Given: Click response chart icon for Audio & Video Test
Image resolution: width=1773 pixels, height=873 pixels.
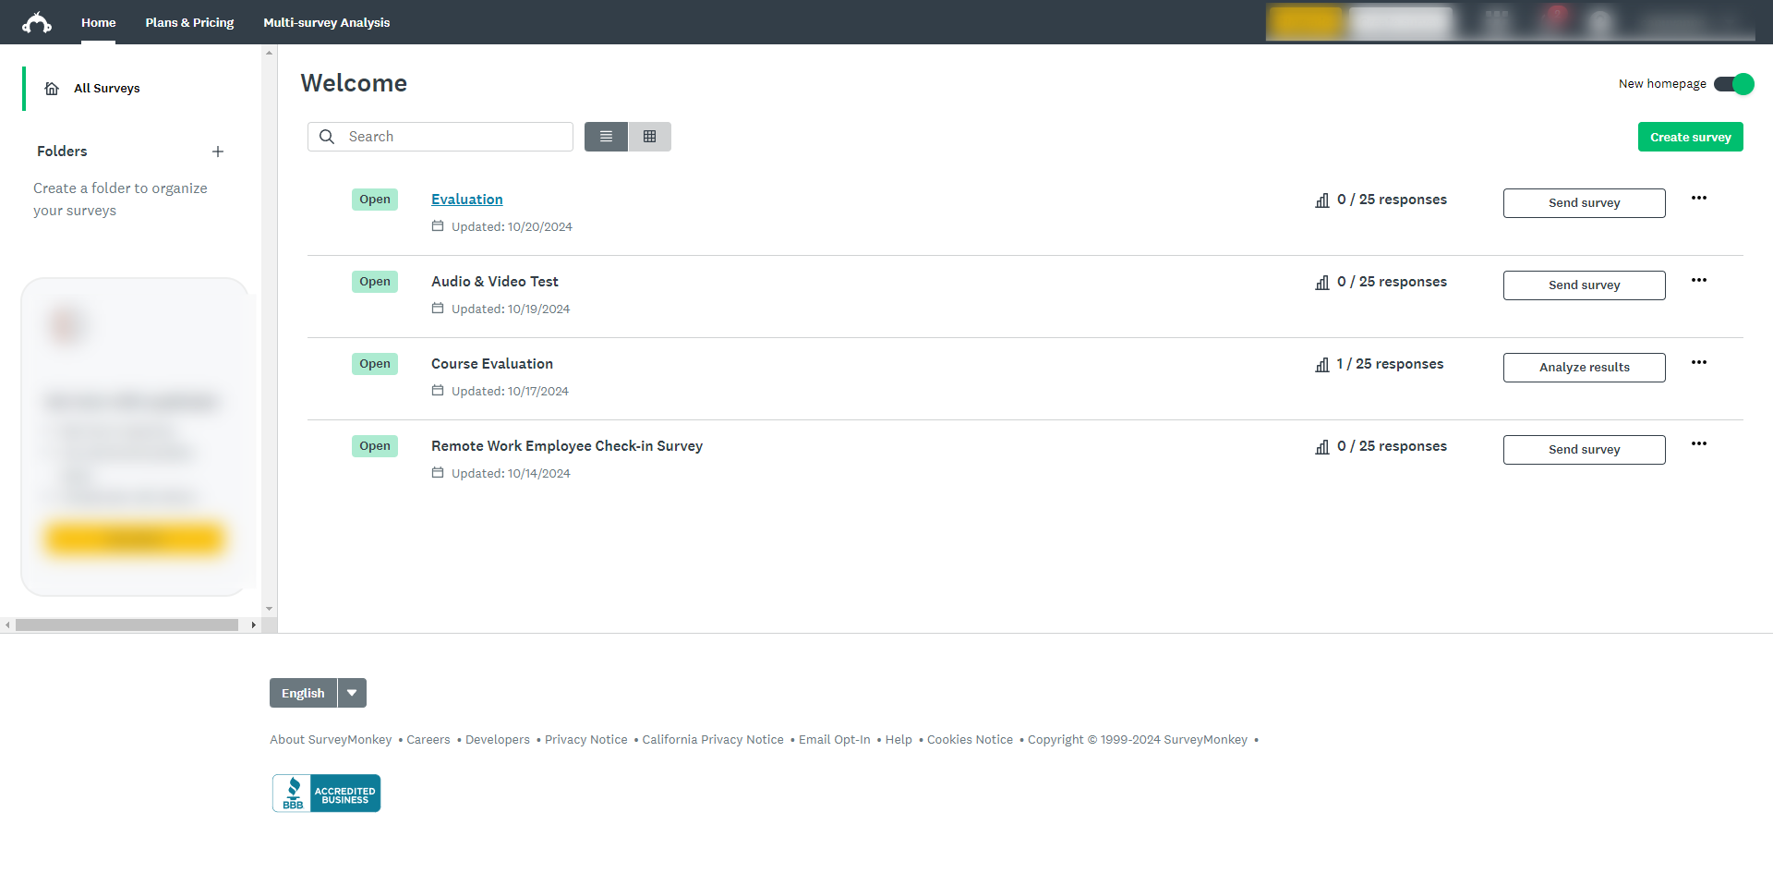Looking at the screenshot, I should pos(1322,283).
